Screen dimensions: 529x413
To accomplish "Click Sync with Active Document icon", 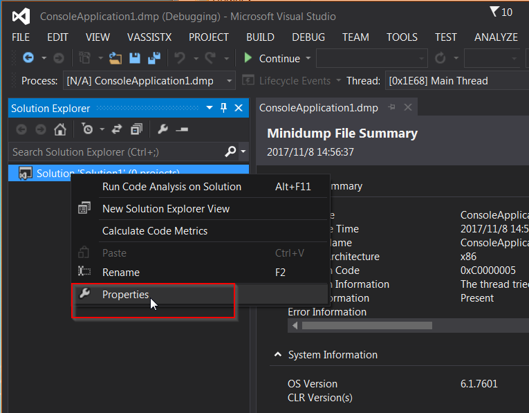I will (x=117, y=129).
